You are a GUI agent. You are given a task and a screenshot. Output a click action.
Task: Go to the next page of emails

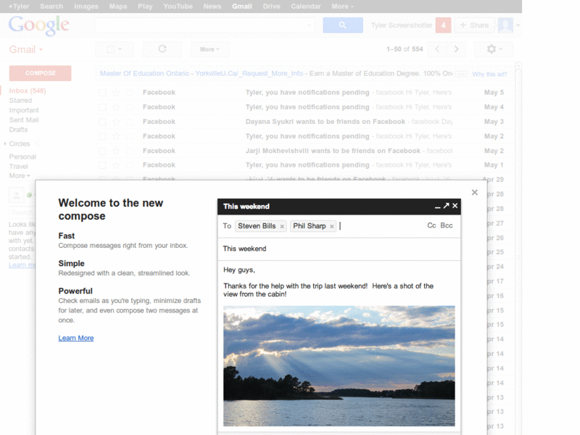coord(456,49)
